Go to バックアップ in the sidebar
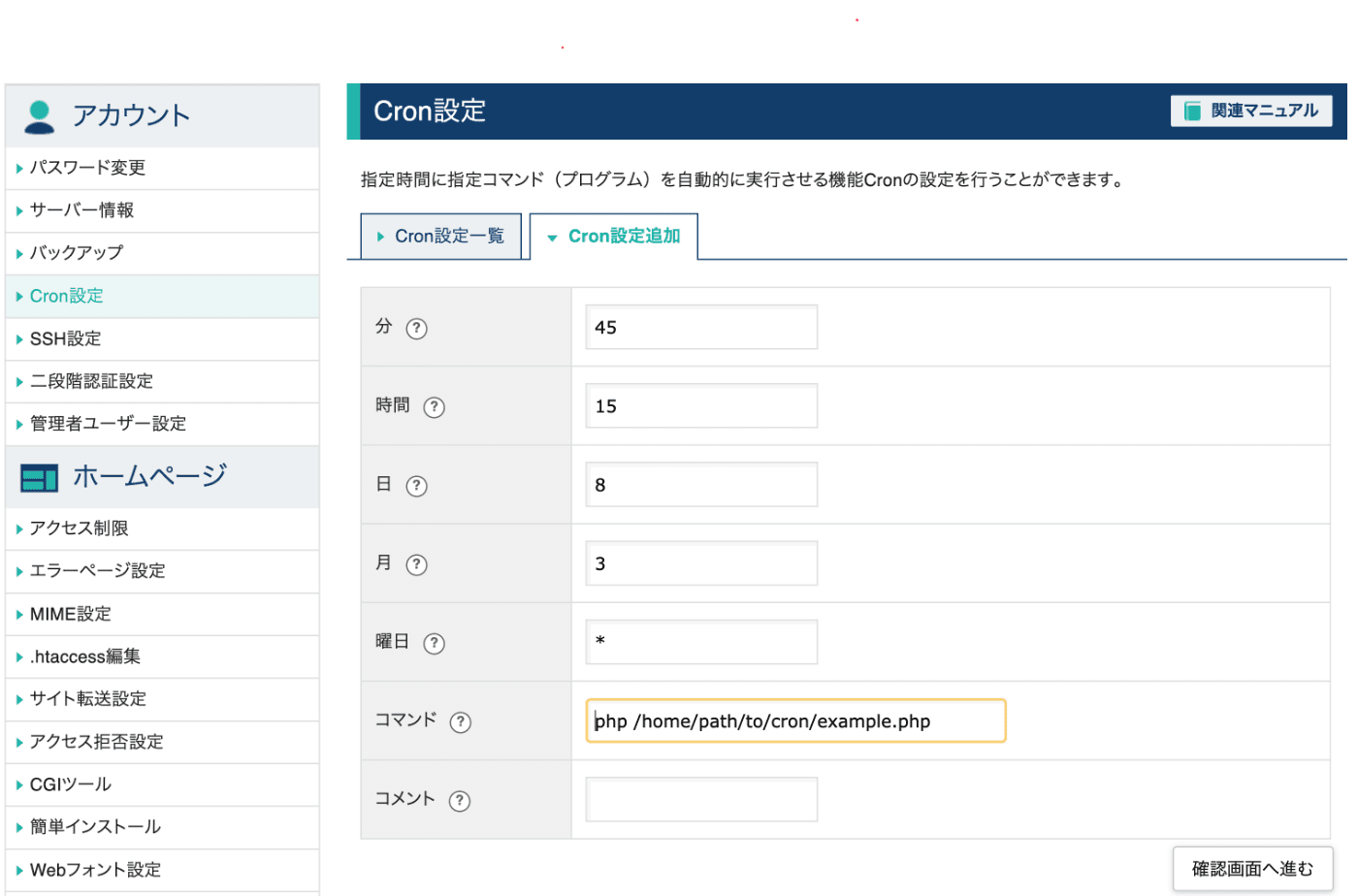Image resolution: width=1358 pixels, height=896 pixels. pyautogui.click(x=162, y=253)
